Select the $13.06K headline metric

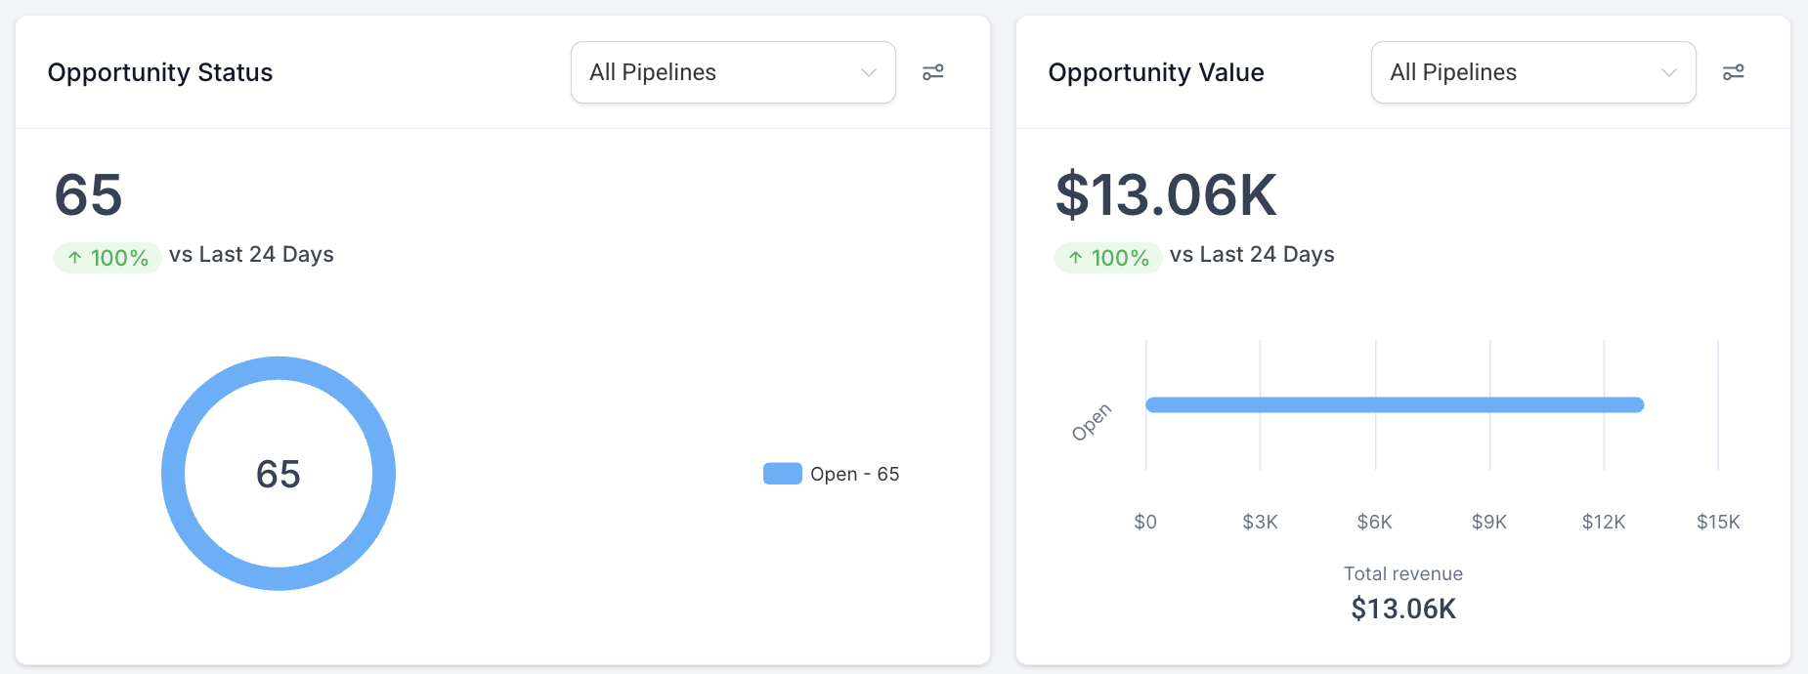(1164, 193)
